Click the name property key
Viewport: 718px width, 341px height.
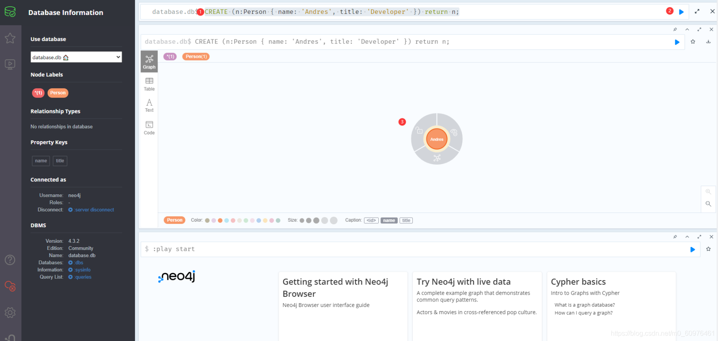click(41, 161)
